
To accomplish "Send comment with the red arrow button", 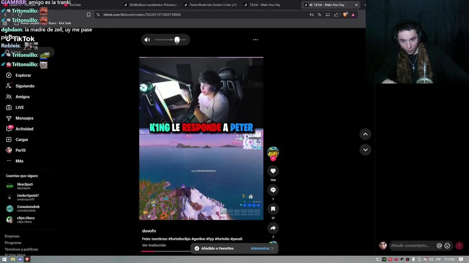I will coord(459,246).
